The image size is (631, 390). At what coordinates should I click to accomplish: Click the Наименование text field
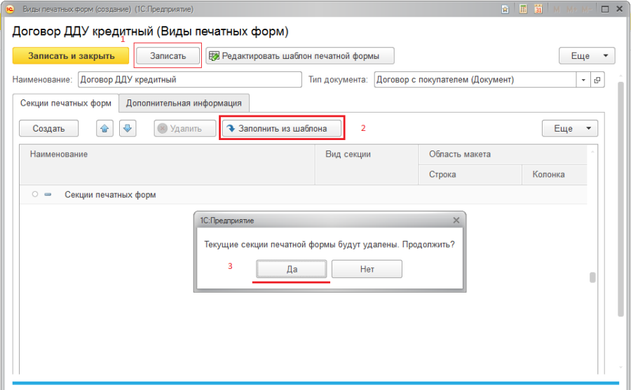point(189,80)
